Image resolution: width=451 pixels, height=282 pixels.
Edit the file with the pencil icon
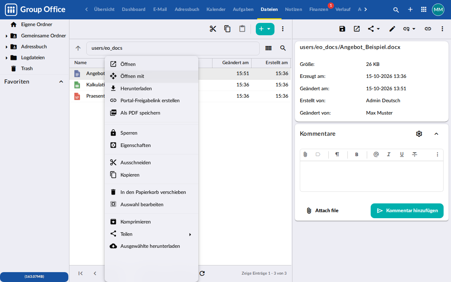click(x=392, y=29)
